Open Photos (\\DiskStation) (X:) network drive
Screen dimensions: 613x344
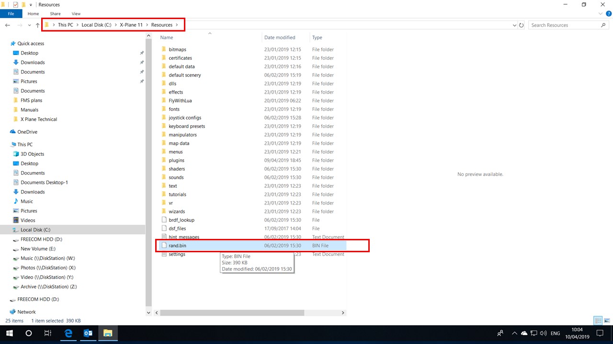pos(48,268)
